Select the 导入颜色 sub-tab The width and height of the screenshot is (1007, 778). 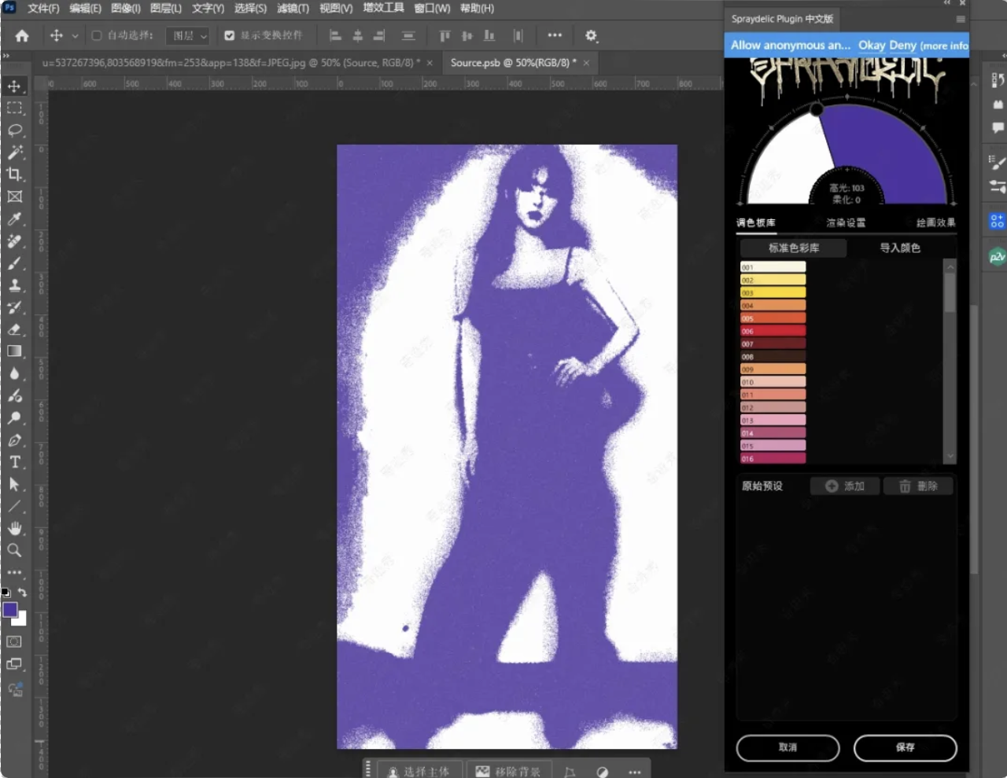tap(900, 248)
